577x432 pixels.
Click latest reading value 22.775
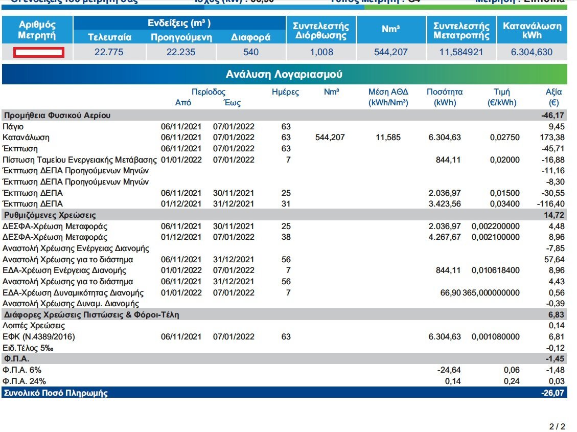tap(109, 52)
